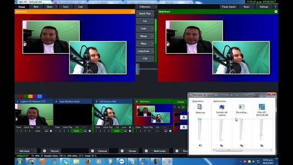
Task: Click the Cut transition button
Action: click(145, 21)
